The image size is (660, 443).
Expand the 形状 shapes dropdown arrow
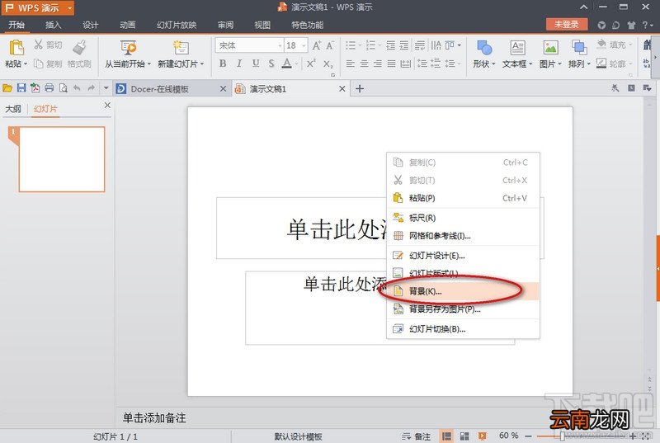[493, 64]
